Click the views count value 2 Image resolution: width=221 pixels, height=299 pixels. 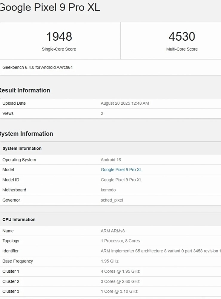coord(102,113)
